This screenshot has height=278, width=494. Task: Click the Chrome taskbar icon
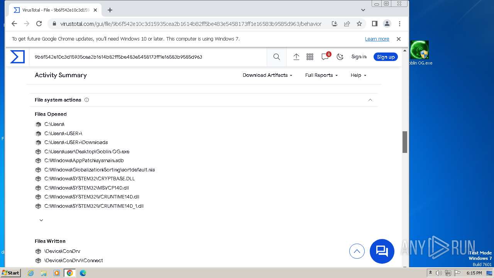(70, 273)
